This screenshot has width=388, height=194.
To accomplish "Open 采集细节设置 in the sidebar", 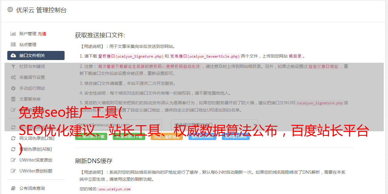I will pyautogui.click(x=32, y=77).
